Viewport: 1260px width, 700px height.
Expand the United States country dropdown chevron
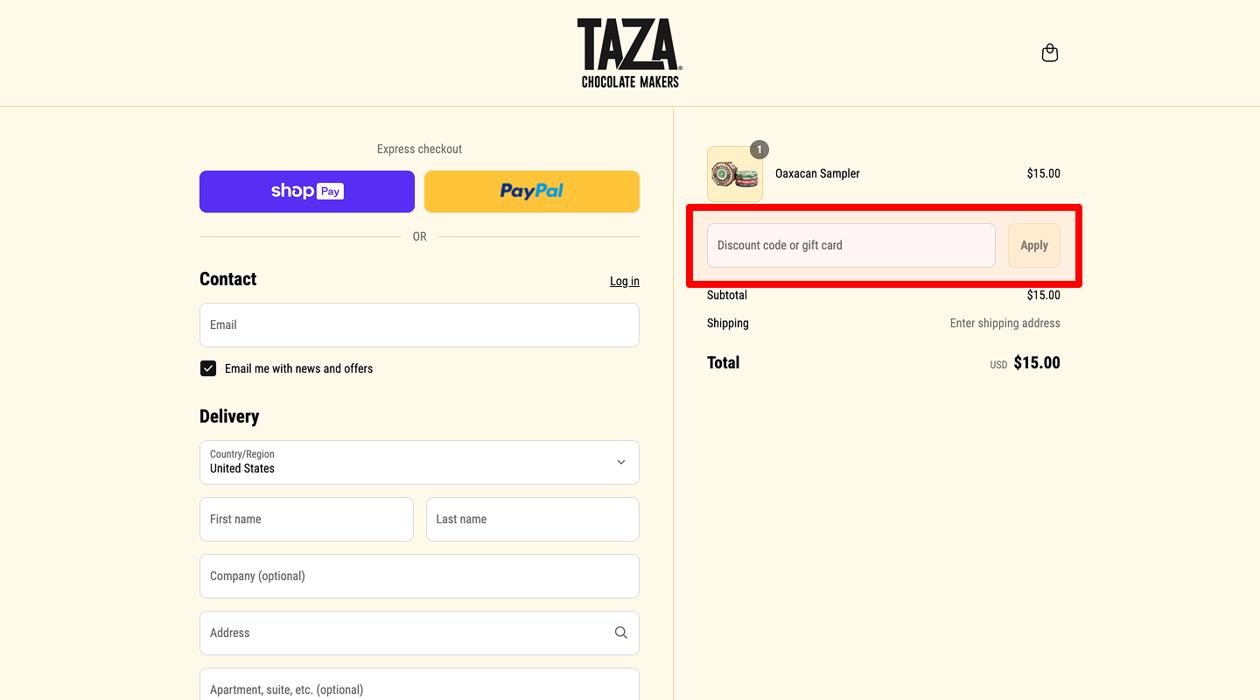tap(620, 462)
